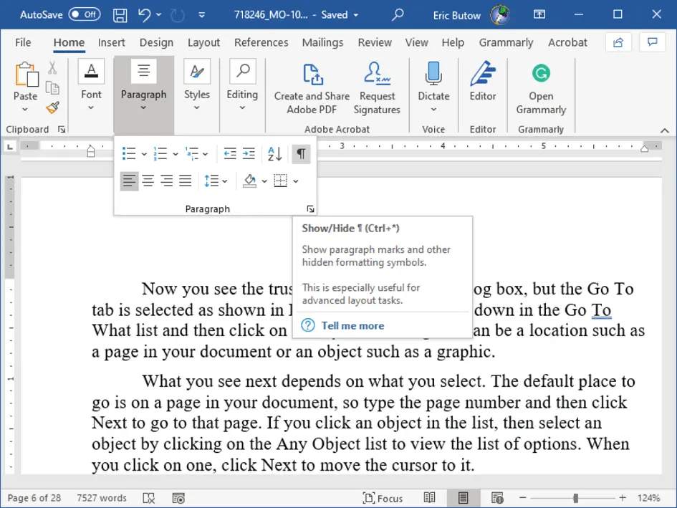Click the Borders grid icon

tap(281, 181)
